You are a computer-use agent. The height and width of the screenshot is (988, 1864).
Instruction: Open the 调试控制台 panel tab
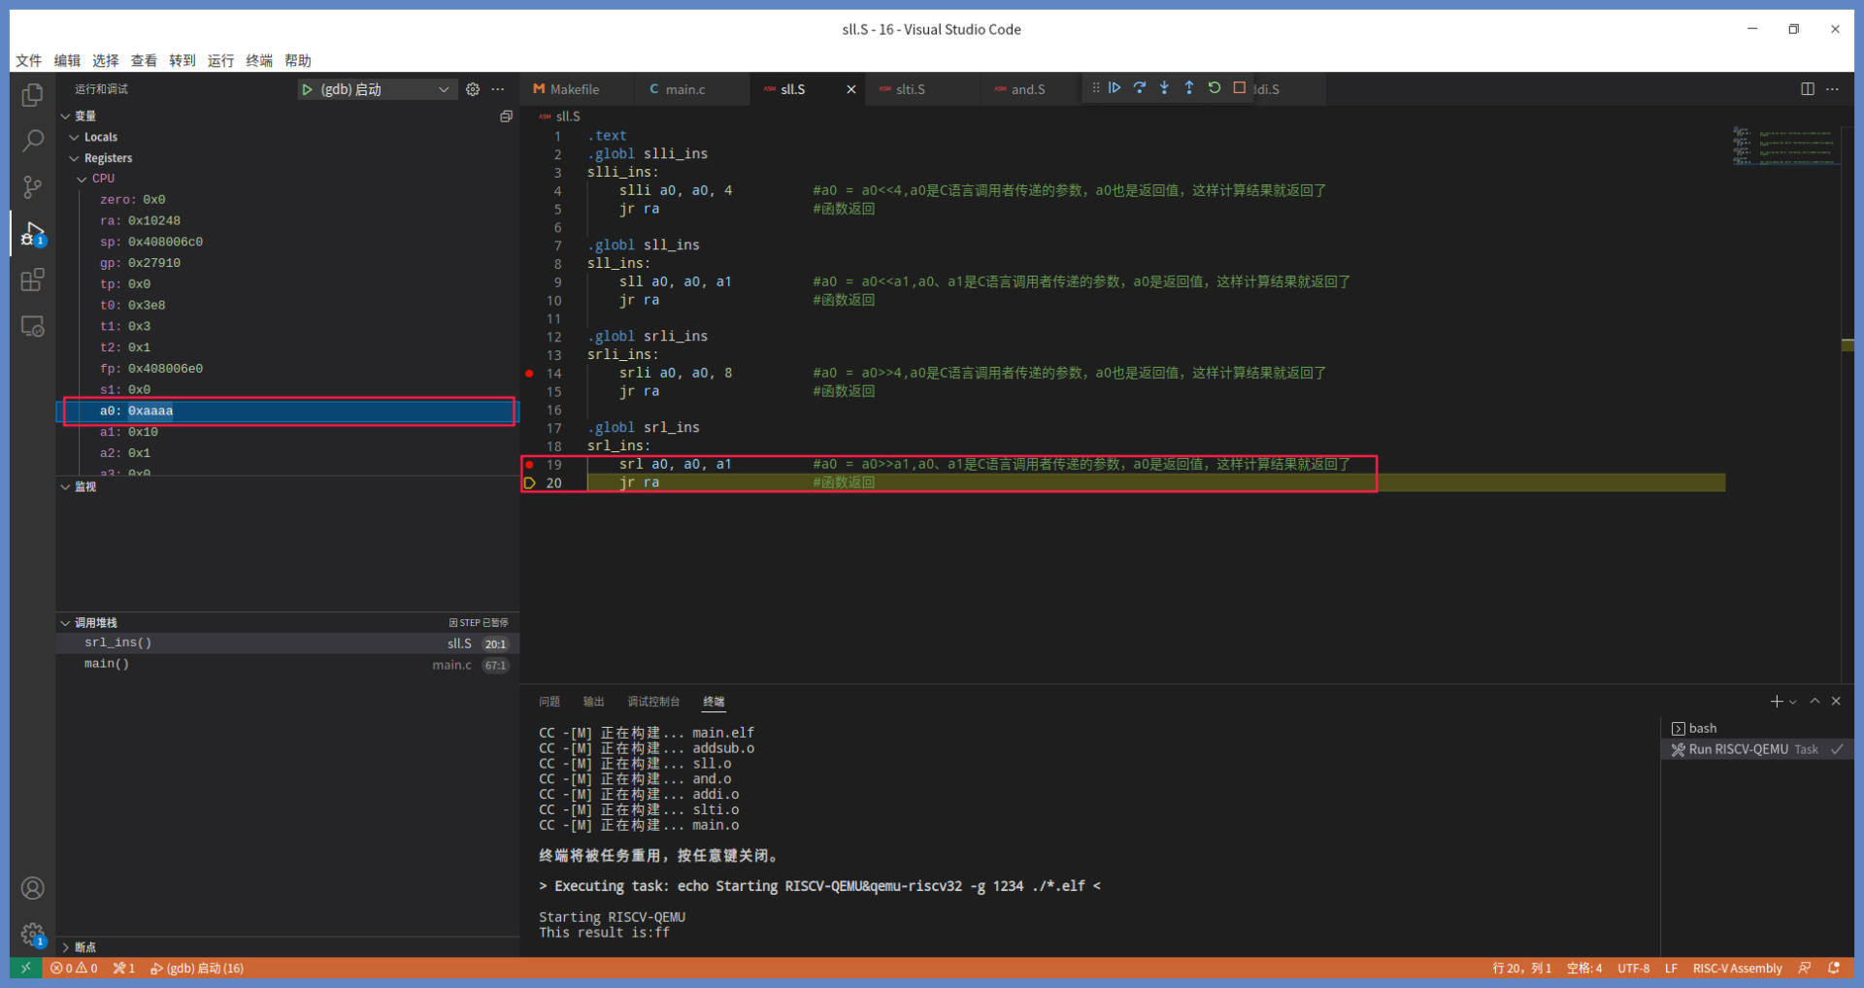[x=653, y=702]
